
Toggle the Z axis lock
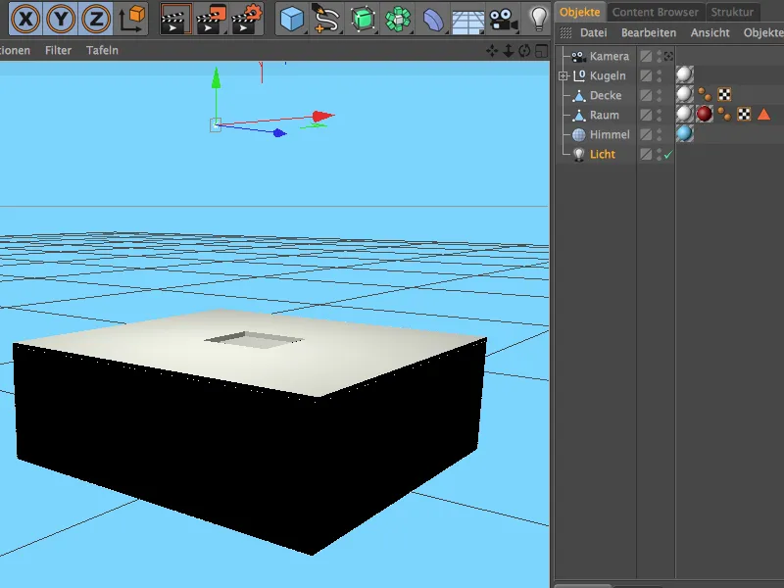pyautogui.click(x=95, y=19)
